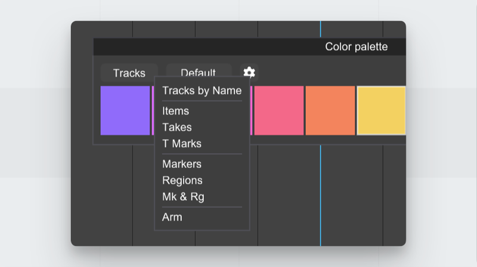Choose Tracks by Name from menu
477x267 pixels.
pyautogui.click(x=202, y=90)
